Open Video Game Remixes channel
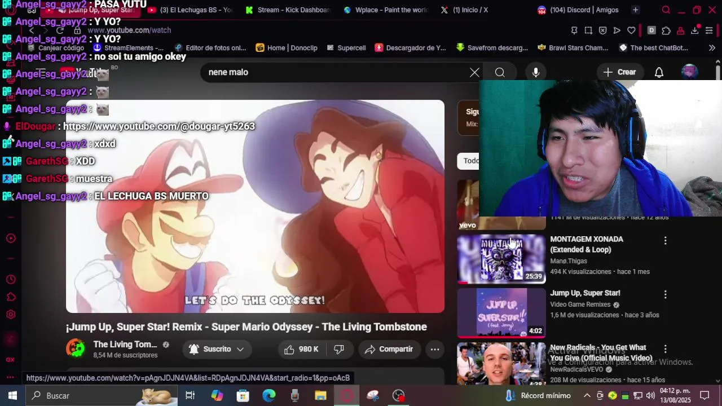This screenshot has height=406, width=722. [x=580, y=304]
